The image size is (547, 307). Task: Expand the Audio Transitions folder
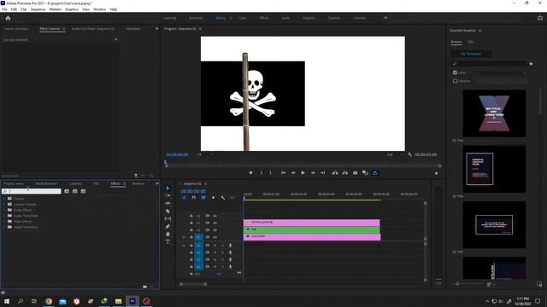(x=3, y=216)
